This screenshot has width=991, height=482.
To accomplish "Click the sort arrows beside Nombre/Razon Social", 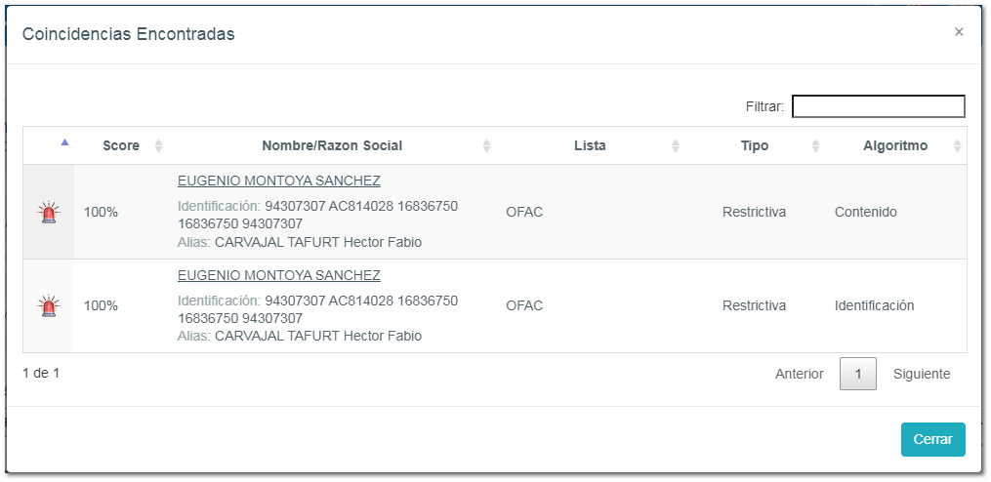I will [486, 146].
